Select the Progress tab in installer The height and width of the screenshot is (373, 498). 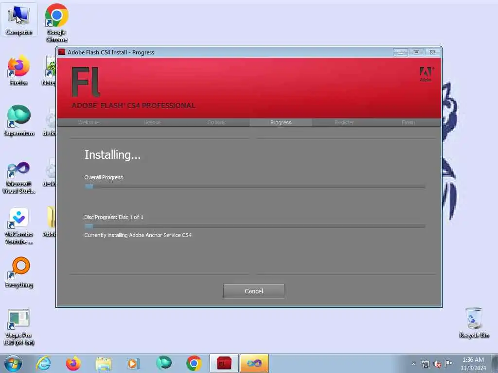(x=281, y=122)
